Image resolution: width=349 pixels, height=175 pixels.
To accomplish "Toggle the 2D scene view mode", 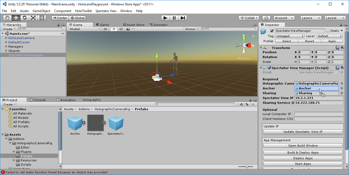I will coord(105,29).
